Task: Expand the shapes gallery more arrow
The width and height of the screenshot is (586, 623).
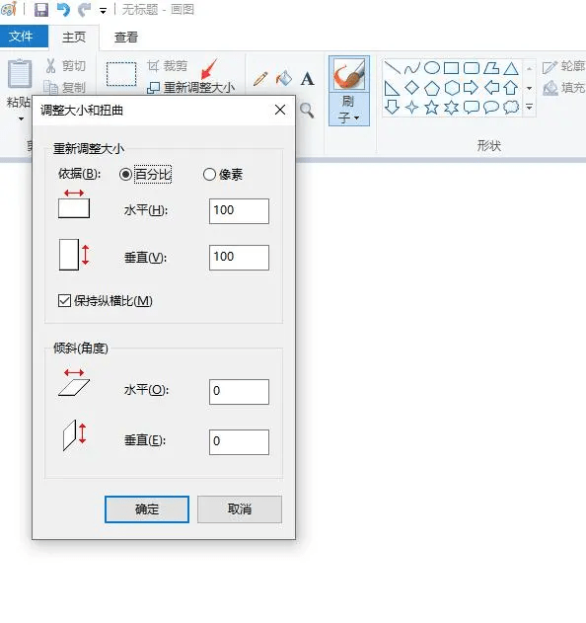Action: click(529, 107)
